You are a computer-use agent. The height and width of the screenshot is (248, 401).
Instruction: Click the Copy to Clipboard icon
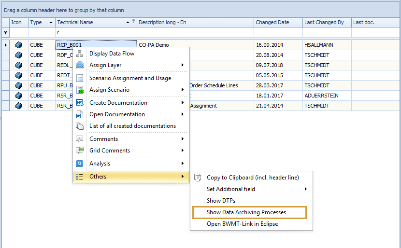point(198,178)
